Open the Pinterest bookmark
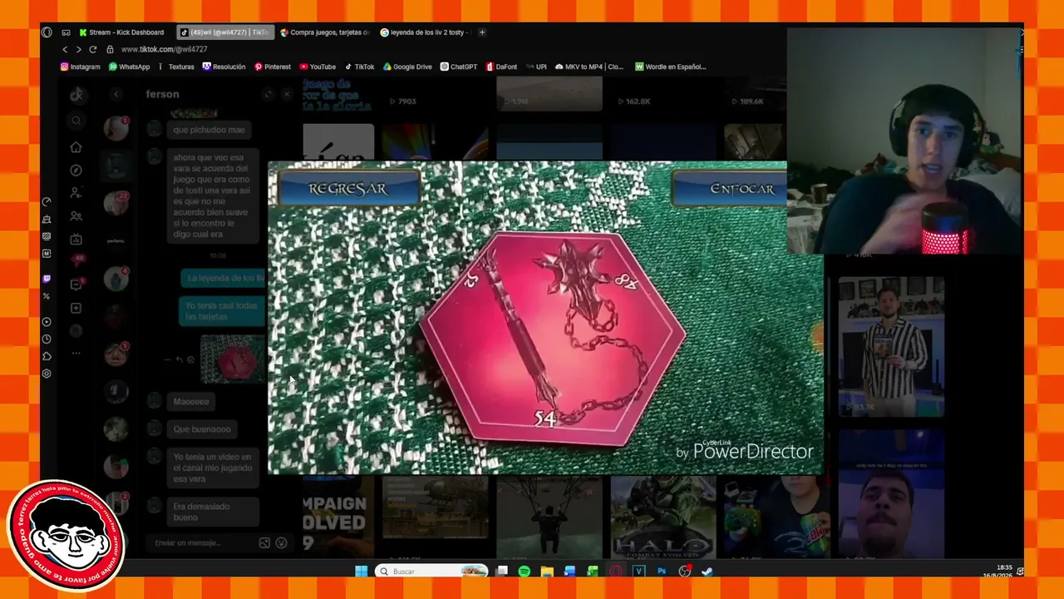This screenshot has height=599, width=1064. (273, 67)
